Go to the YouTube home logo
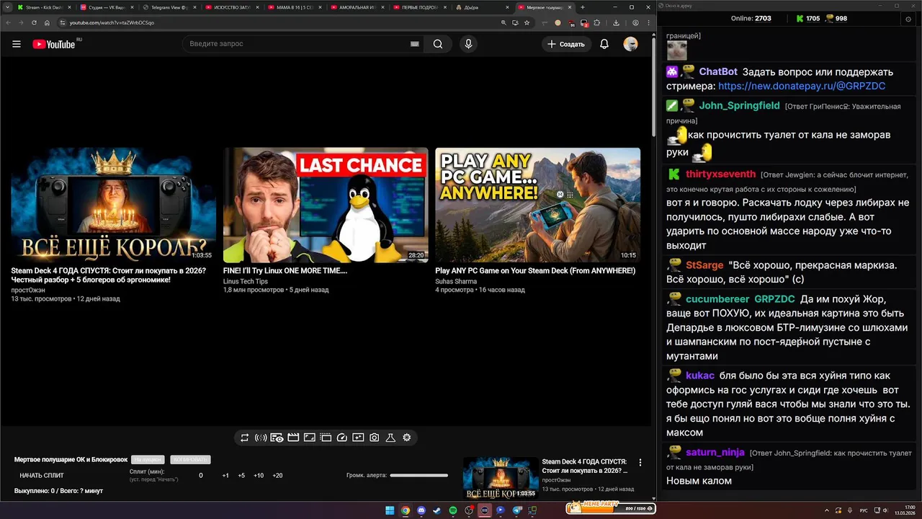 pos(55,44)
